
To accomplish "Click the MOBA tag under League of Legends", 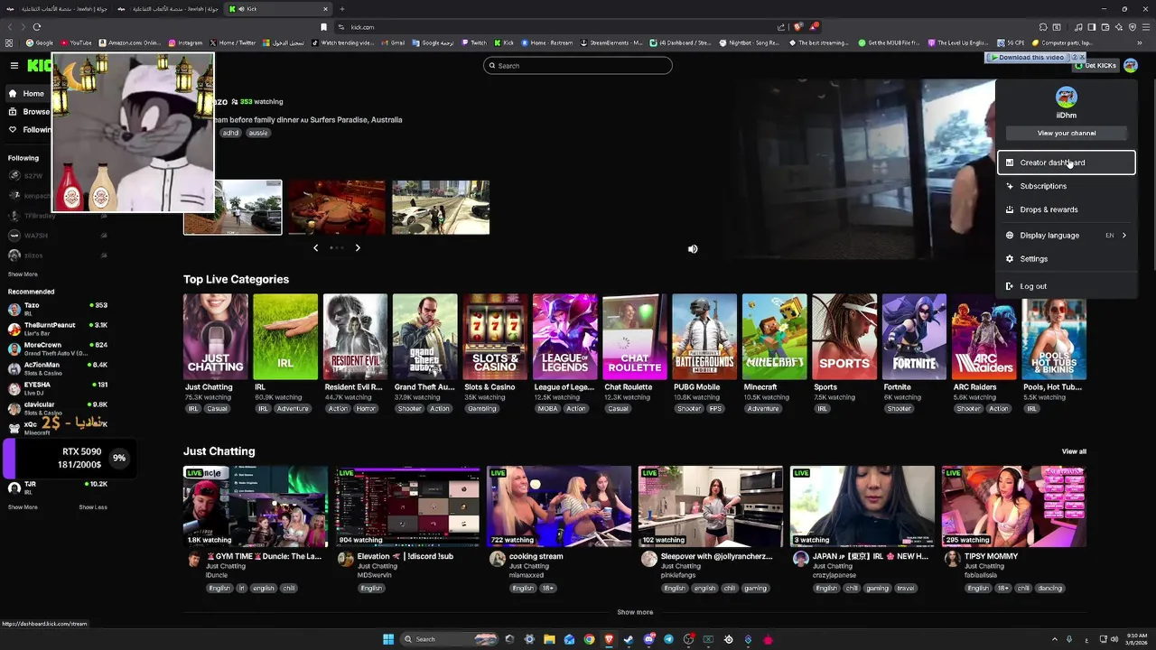I will (x=545, y=409).
